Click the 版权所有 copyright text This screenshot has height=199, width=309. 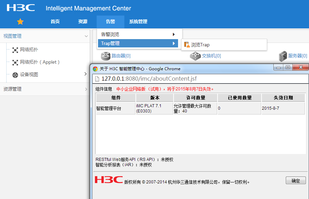(187, 182)
